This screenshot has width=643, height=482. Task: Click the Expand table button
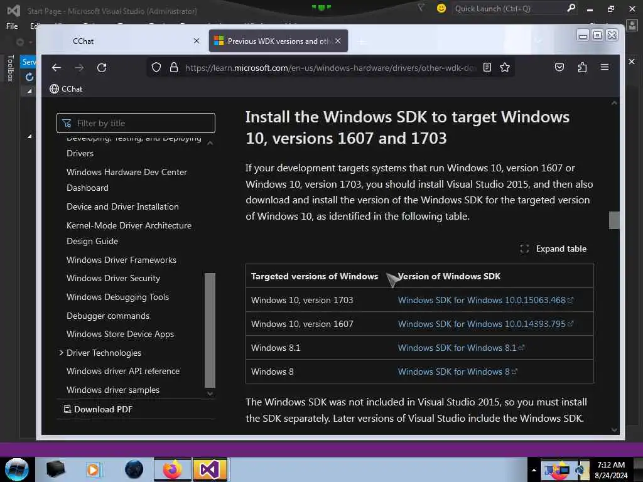tap(553, 249)
